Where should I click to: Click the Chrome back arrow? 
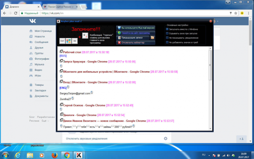(4, 13)
